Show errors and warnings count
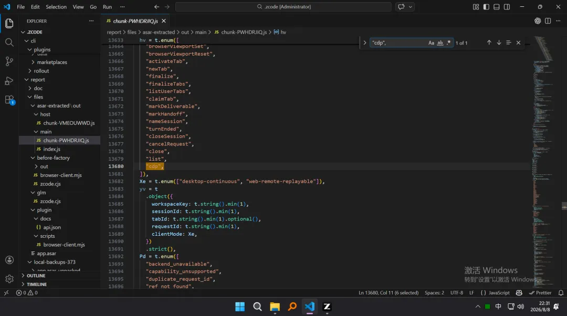This screenshot has height=316, width=567. (27, 293)
